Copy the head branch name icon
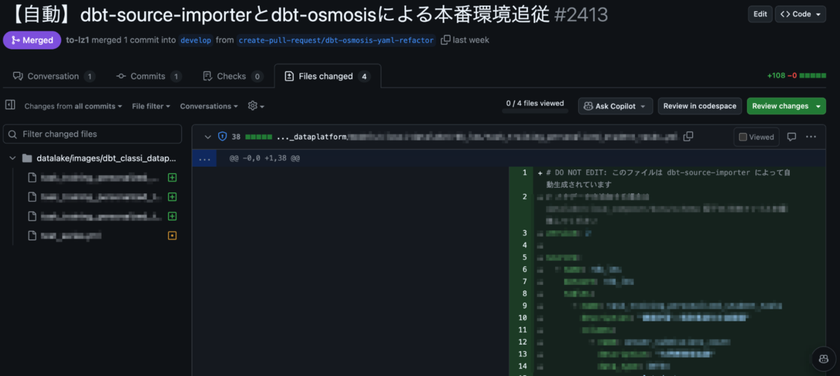Viewport: 840px width, 376px height. [445, 40]
